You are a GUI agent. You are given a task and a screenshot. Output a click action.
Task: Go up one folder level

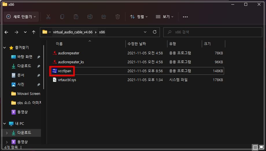(x=34, y=32)
